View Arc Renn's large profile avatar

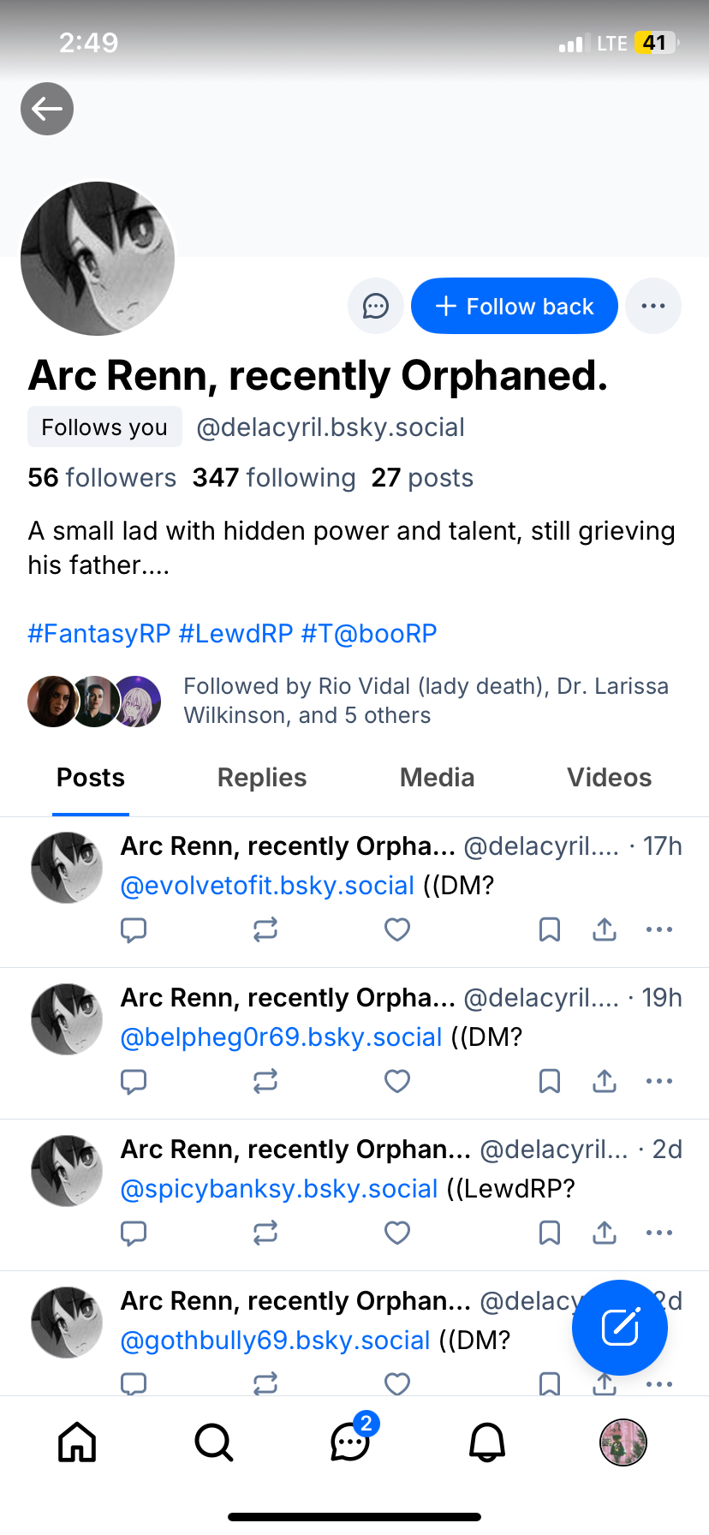(98, 258)
